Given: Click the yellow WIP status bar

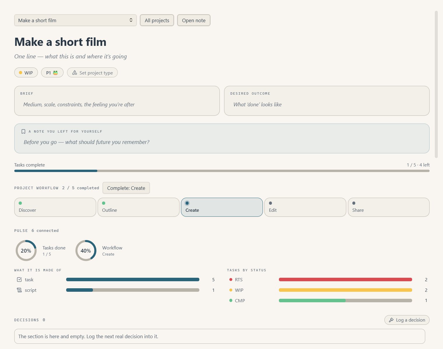Looking at the screenshot, I should point(345,290).
